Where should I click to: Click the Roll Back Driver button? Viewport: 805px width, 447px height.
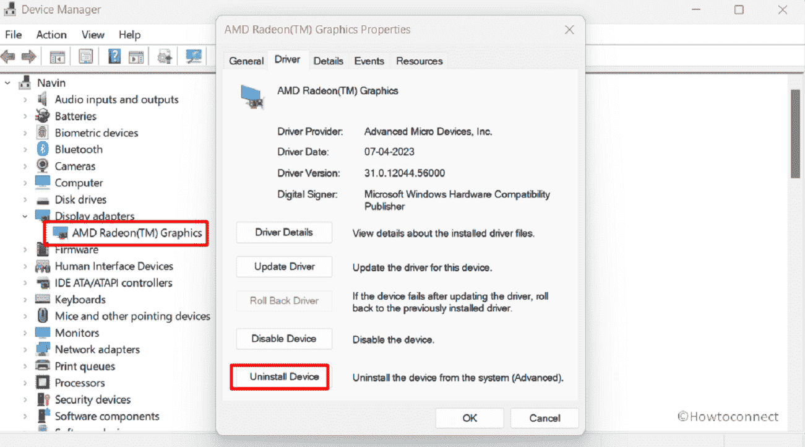click(x=284, y=301)
